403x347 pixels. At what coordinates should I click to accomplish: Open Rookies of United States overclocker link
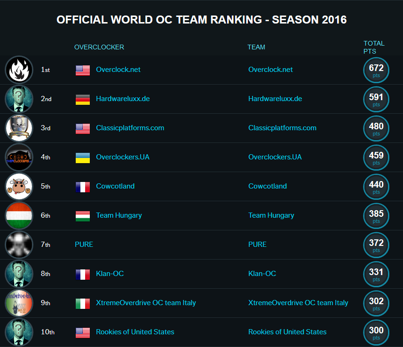pos(135,332)
